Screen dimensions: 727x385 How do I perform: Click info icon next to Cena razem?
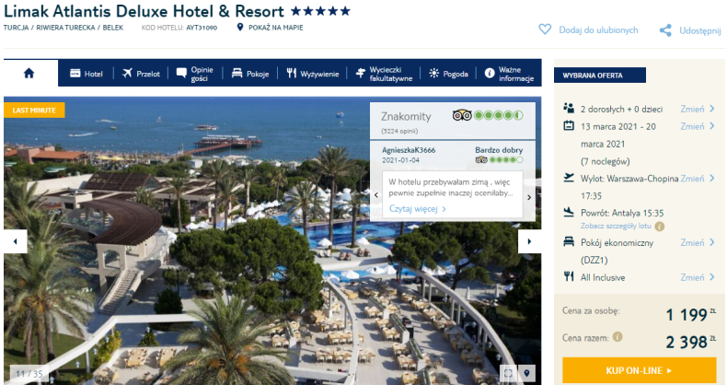(617, 337)
